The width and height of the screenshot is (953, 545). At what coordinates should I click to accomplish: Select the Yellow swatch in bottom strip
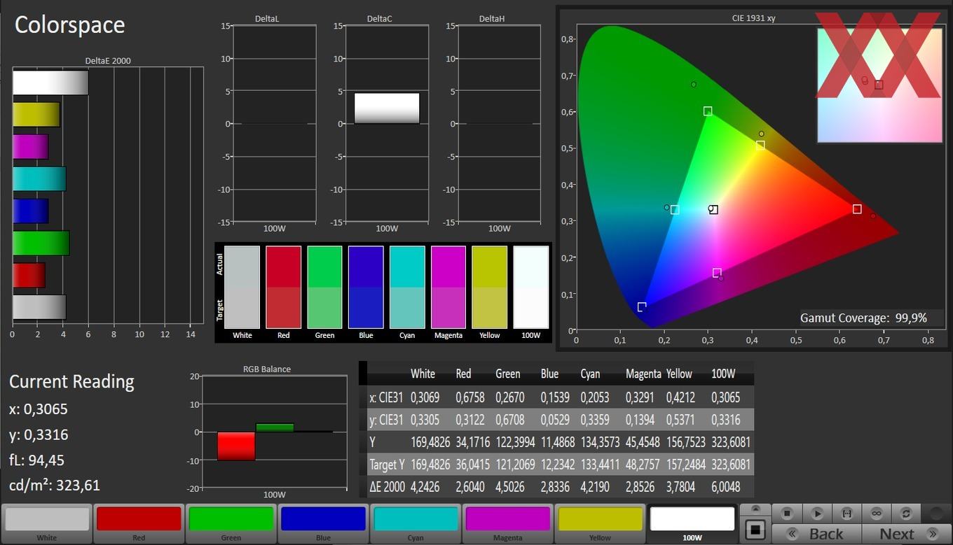600,523
